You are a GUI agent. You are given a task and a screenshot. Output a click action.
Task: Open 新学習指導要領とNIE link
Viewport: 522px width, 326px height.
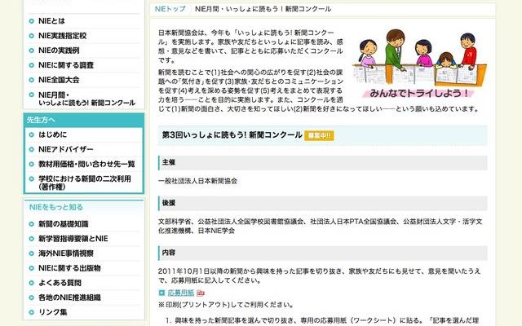tap(73, 239)
